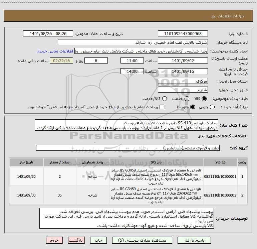Click the remaining time field 02:22:16
This screenshot has height=249, width=257.
(x=61, y=61)
